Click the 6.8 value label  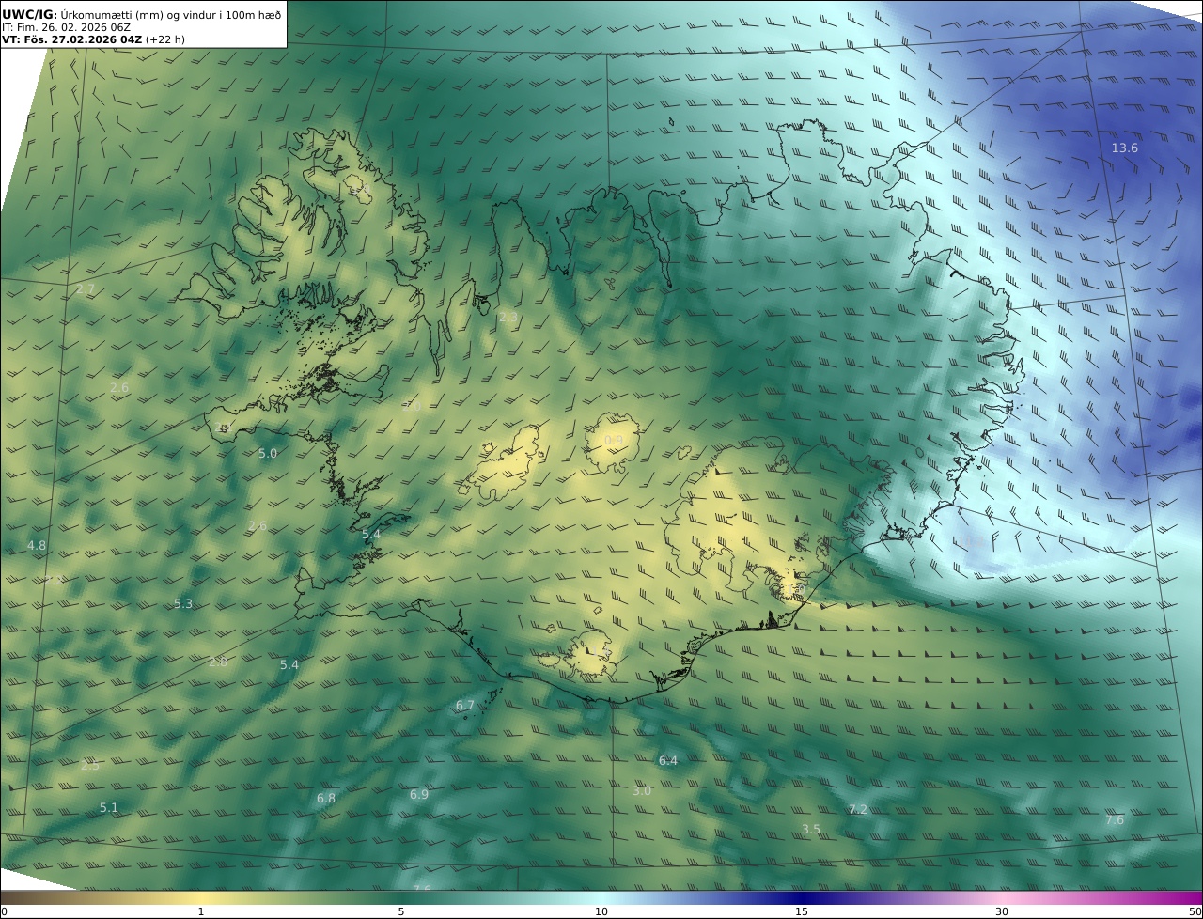pos(326,798)
